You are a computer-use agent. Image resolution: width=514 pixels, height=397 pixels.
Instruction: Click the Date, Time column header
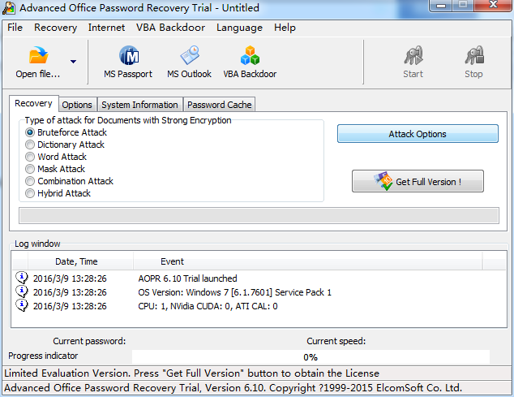point(80,261)
